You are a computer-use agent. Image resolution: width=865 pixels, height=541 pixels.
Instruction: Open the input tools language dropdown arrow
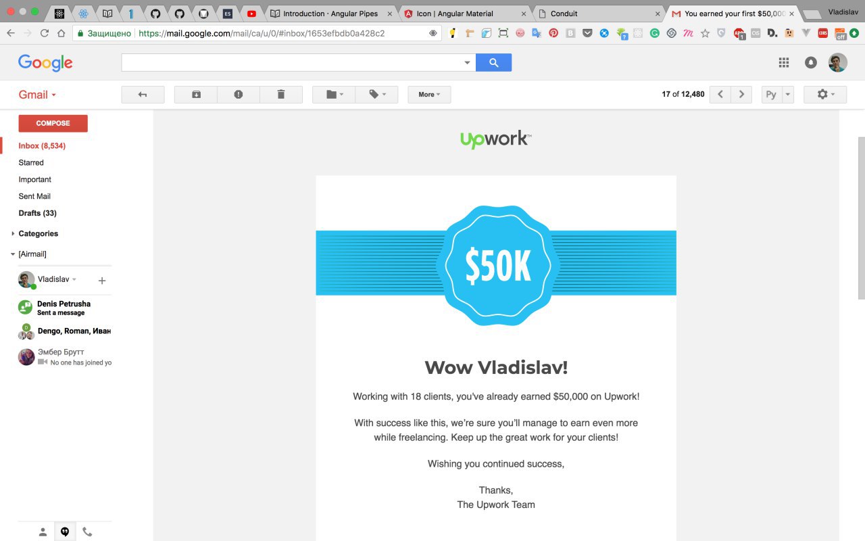click(x=787, y=95)
